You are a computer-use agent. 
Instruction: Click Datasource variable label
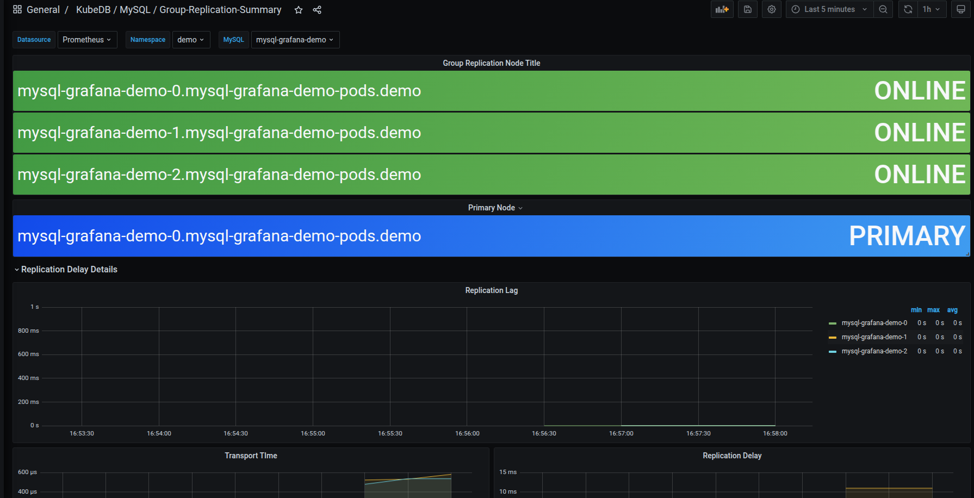(x=34, y=40)
